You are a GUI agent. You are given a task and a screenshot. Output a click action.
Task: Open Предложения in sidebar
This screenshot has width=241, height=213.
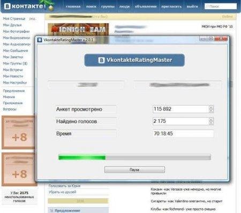(14, 91)
